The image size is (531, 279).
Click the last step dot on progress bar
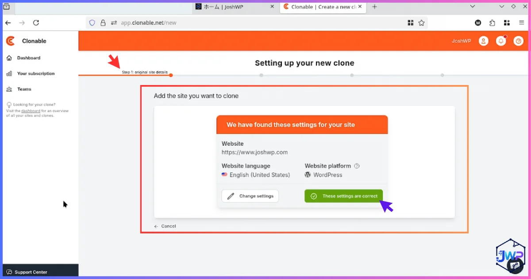(442, 75)
